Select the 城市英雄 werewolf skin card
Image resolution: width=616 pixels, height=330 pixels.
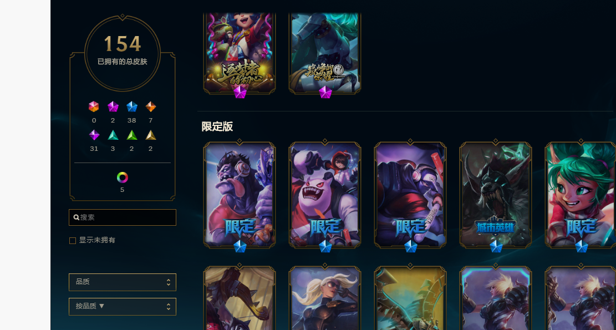click(495, 195)
